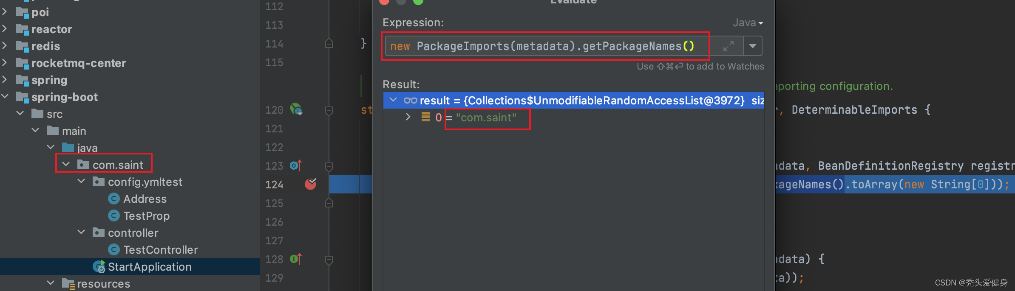Click the breakpoint icon on line 124

click(x=311, y=184)
